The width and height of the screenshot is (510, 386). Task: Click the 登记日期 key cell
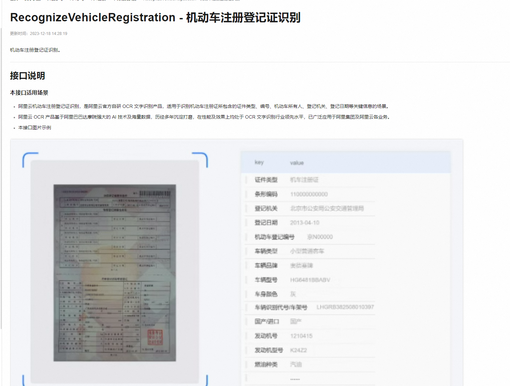click(266, 222)
